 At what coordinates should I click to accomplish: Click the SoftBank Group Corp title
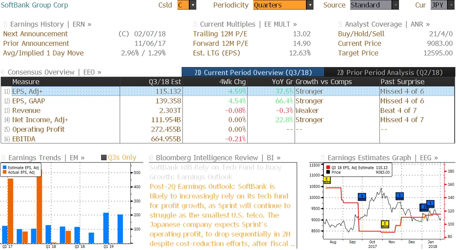34,5
